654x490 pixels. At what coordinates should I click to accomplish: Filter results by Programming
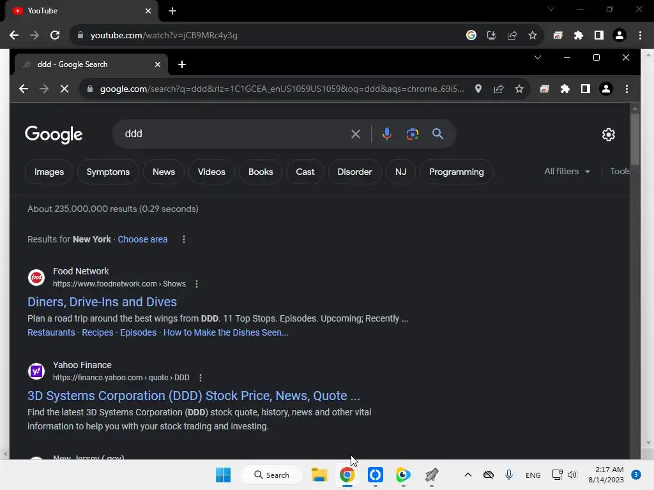click(456, 172)
